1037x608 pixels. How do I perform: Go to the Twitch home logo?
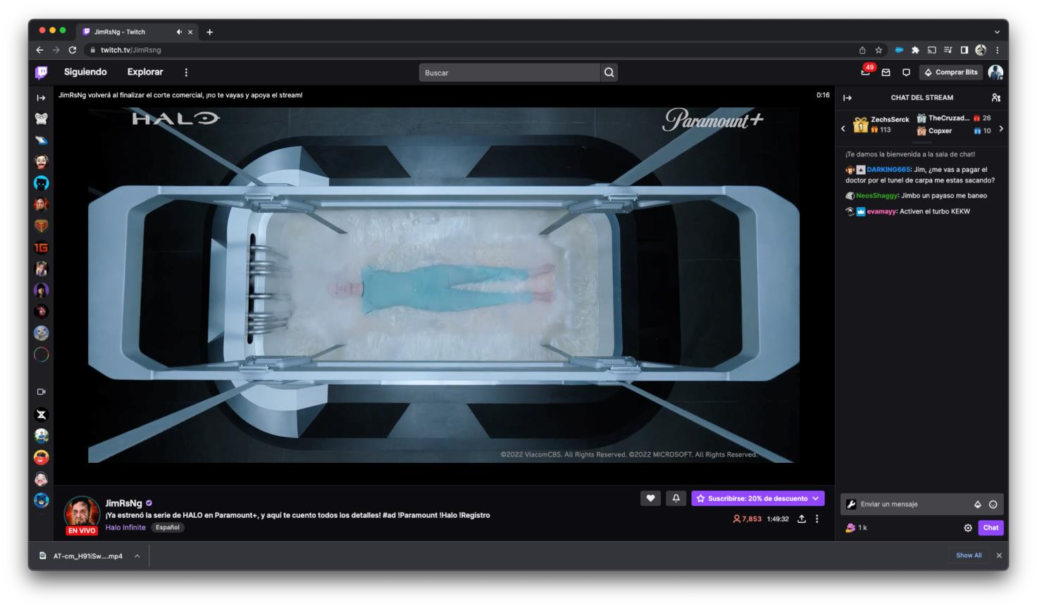[42, 72]
